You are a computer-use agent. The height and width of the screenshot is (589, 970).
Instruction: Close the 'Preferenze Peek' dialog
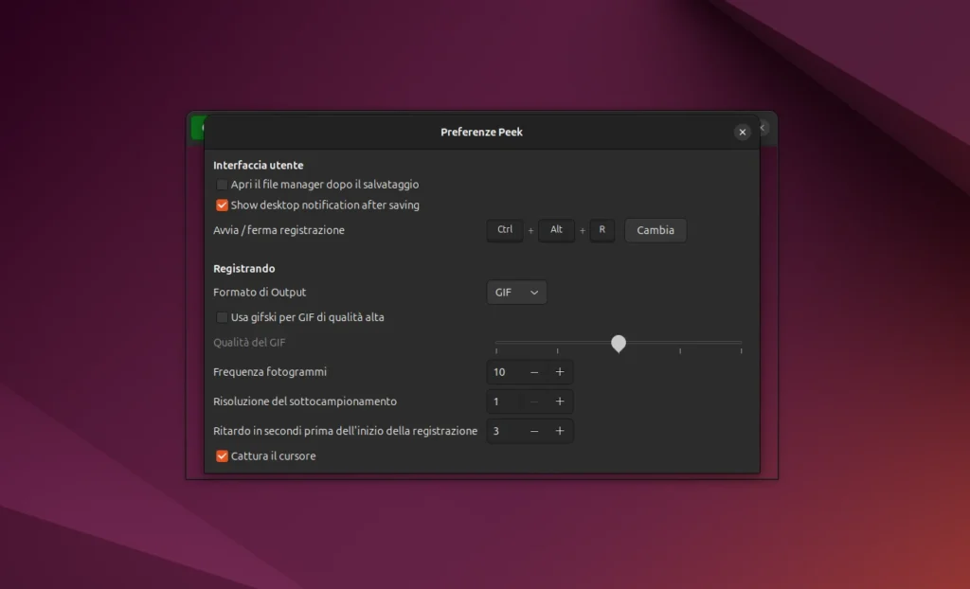coord(743,132)
